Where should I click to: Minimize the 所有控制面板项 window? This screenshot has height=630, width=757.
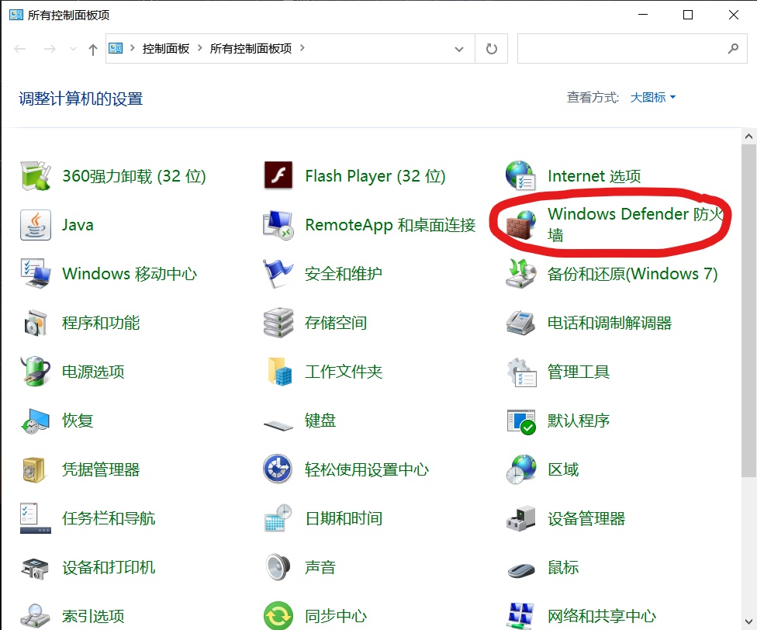tap(642, 15)
